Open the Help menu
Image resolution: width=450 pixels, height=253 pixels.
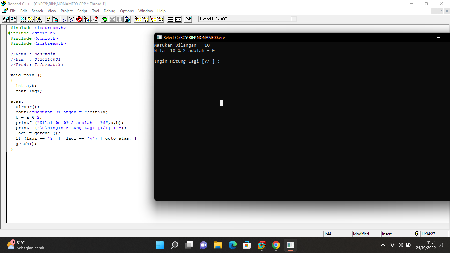161,11
